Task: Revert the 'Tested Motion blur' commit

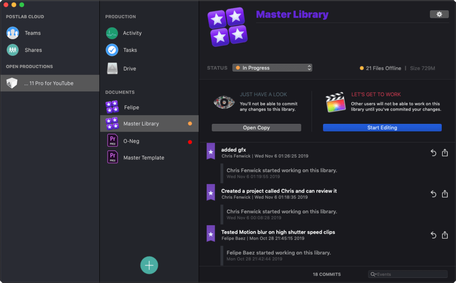Action: (x=433, y=235)
